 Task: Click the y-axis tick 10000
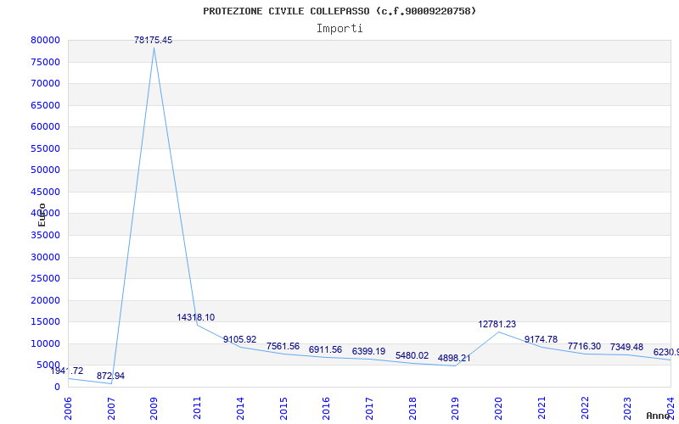click(x=45, y=344)
